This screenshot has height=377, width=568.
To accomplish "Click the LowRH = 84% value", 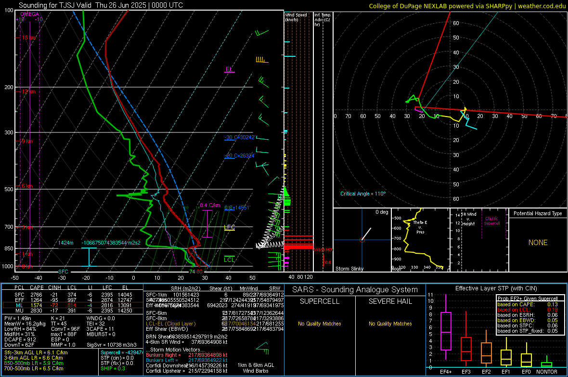I will tap(20, 329).
